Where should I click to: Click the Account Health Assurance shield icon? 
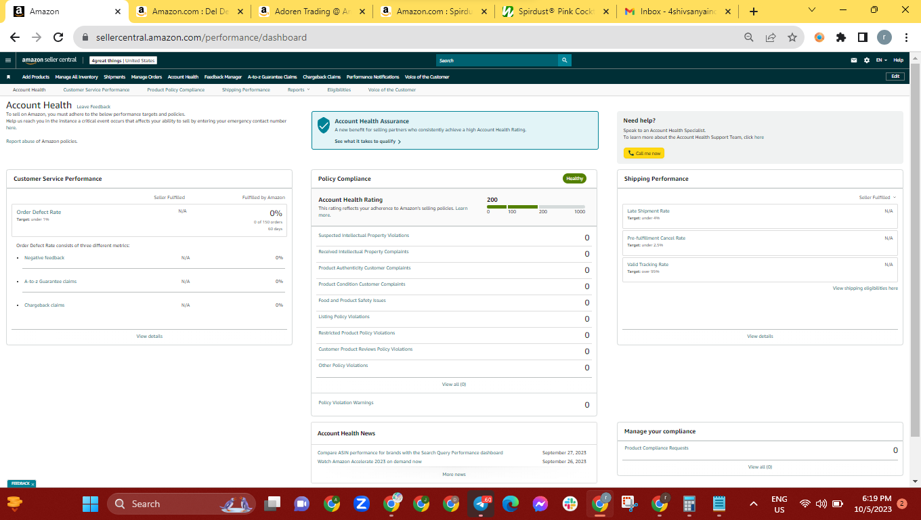tap(324, 125)
